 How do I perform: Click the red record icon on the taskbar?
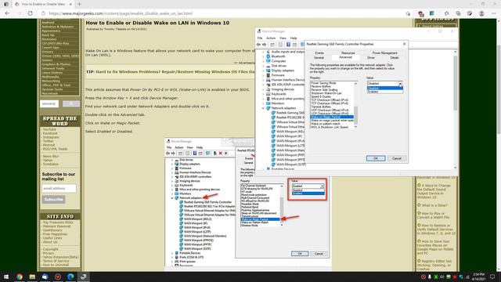coord(58,277)
